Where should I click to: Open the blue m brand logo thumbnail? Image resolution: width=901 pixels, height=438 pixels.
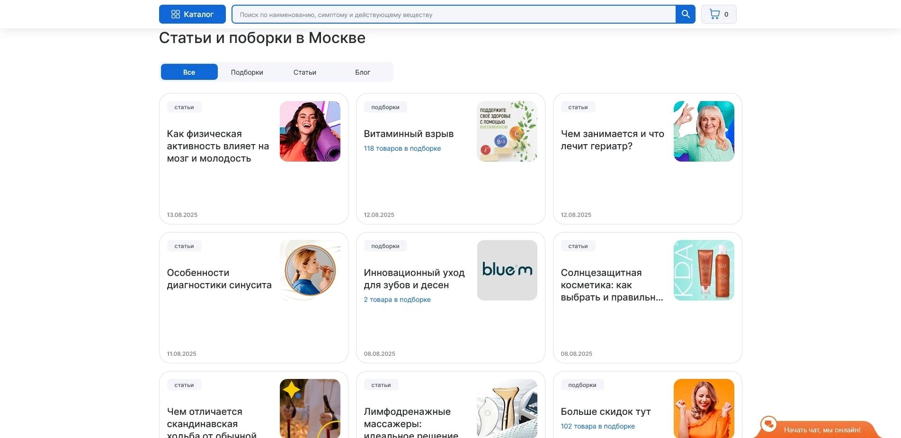pyautogui.click(x=507, y=270)
